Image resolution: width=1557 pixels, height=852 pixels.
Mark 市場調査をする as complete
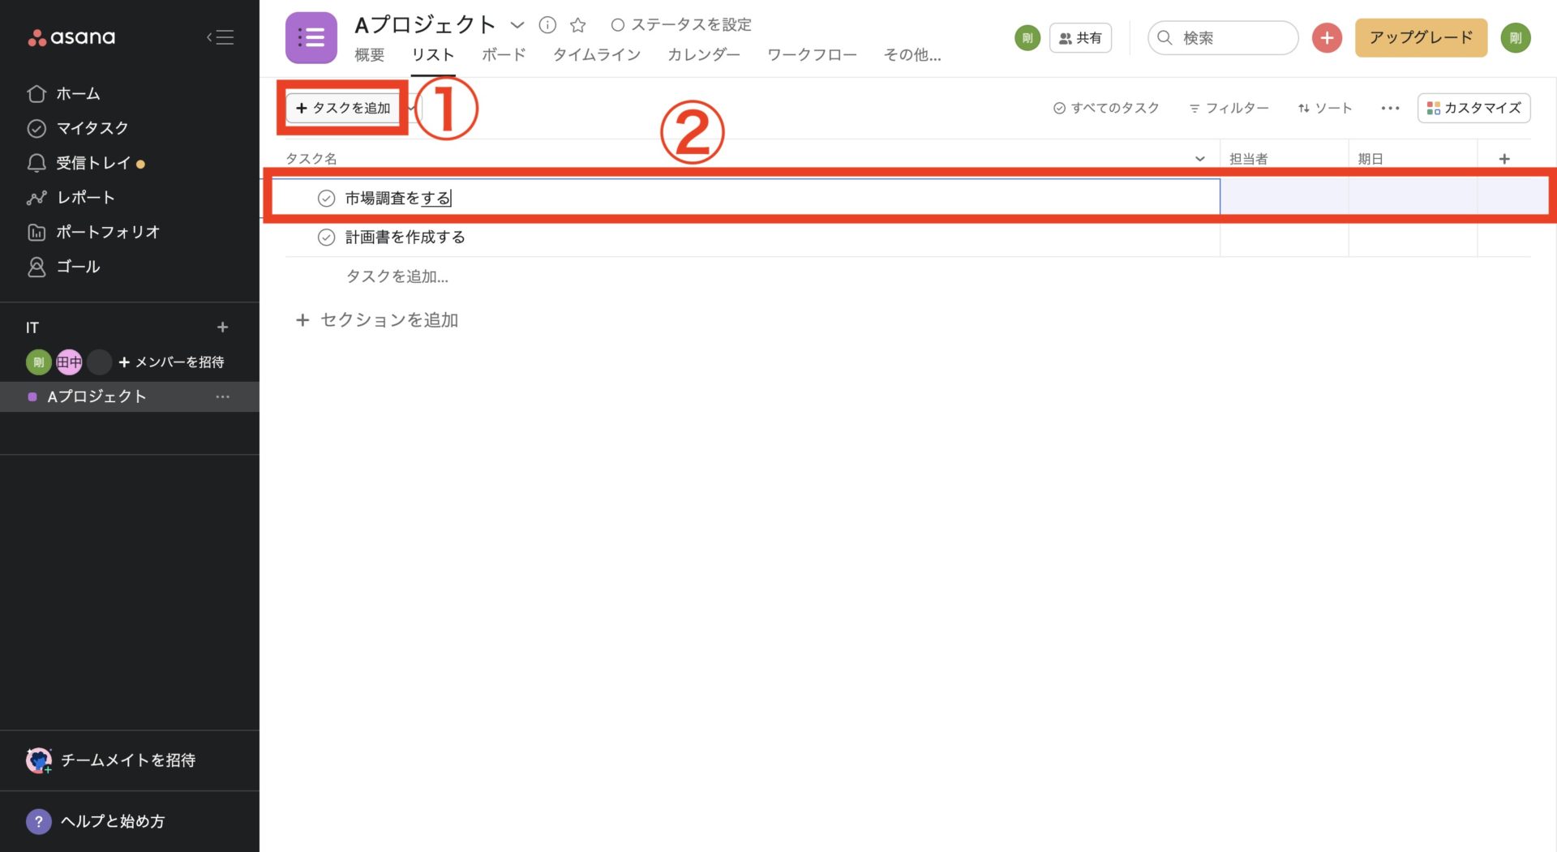coord(326,197)
